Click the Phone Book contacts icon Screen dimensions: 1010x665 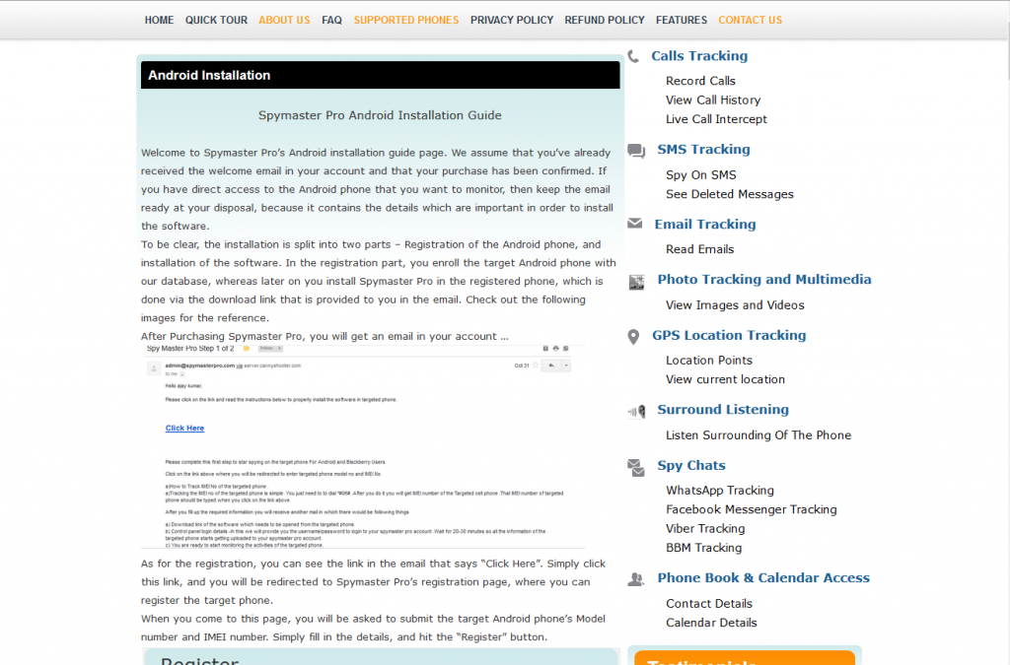[x=636, y=579]
